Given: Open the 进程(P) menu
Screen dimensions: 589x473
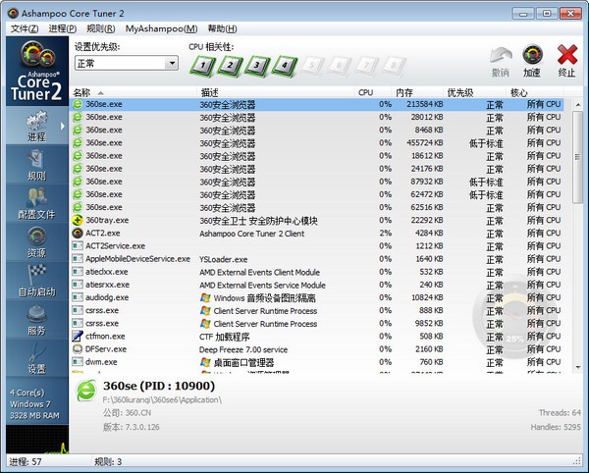Looking at the screenshot, I should click(x=63, y=28).
